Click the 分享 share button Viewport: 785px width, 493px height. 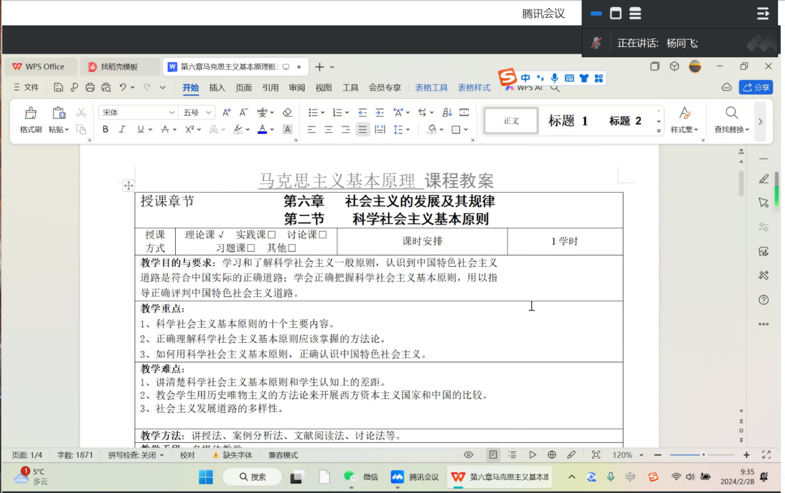[x=756, y=88]
